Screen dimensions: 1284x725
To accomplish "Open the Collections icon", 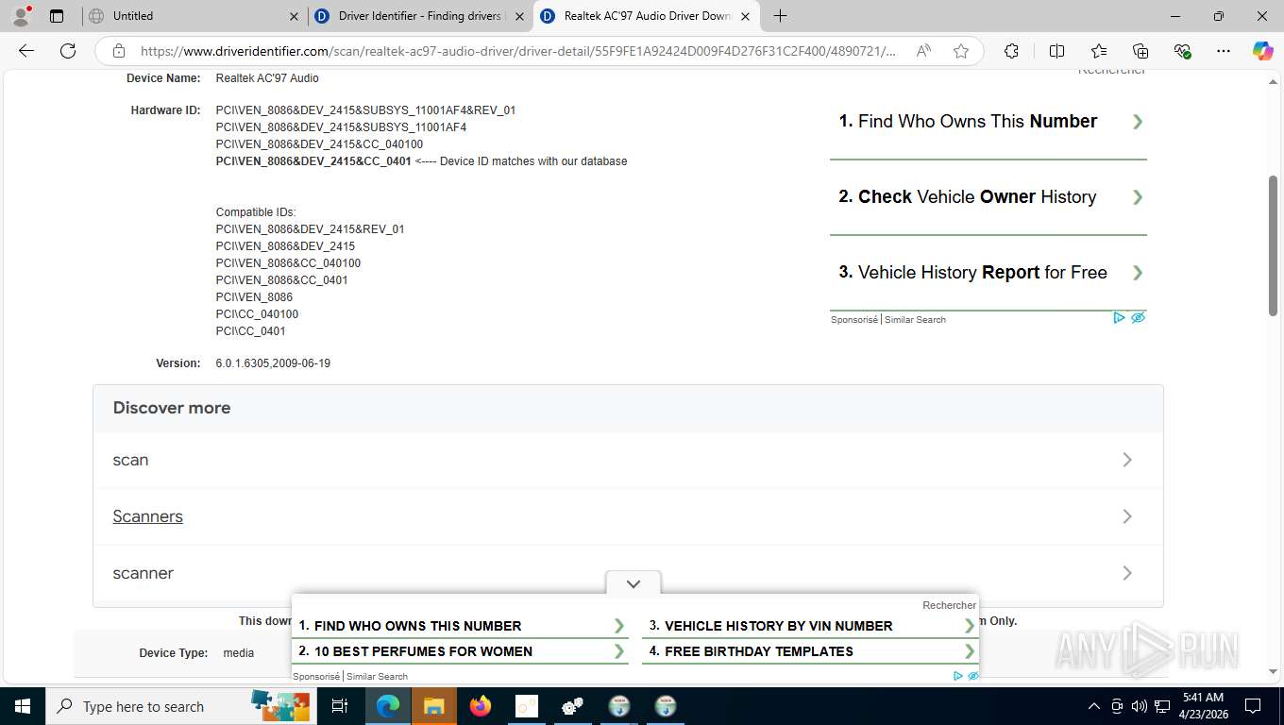I will [1140, 51].
